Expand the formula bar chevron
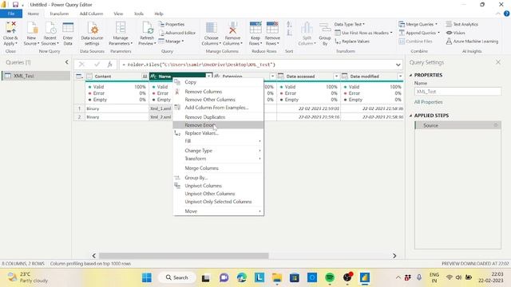Image resolution: width=511 pixels, height=287 pixels. pos(398,65)
